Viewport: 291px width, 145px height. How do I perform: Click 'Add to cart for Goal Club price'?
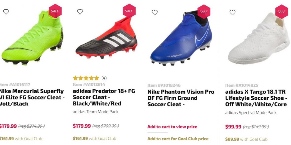[x=178, y=139]
